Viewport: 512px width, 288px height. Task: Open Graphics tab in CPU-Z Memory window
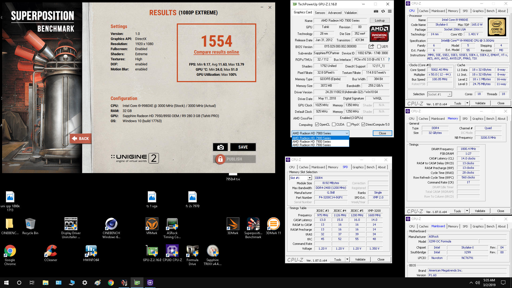478,119
